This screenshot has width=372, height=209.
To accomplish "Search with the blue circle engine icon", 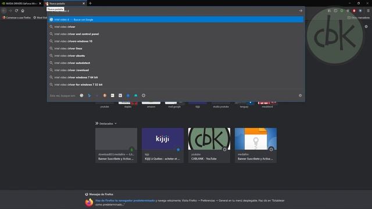I will click(128, 95).
